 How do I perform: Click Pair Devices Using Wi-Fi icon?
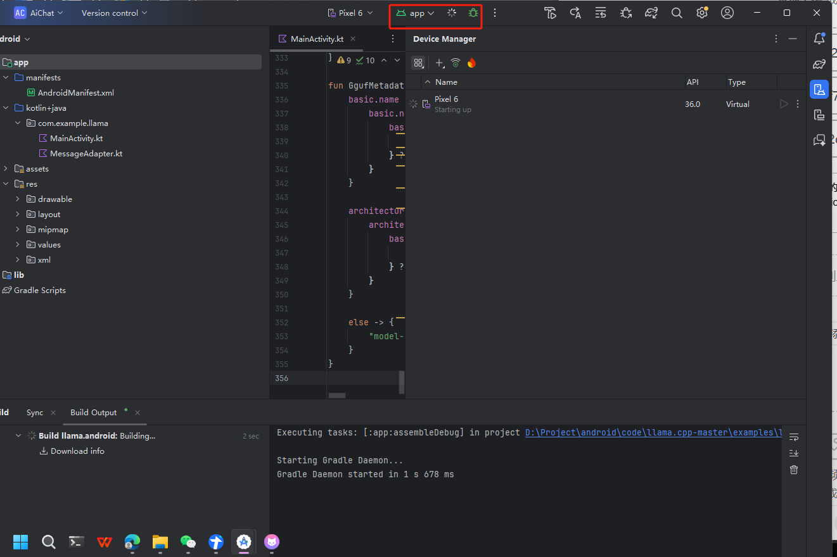[x=455, y=63]
